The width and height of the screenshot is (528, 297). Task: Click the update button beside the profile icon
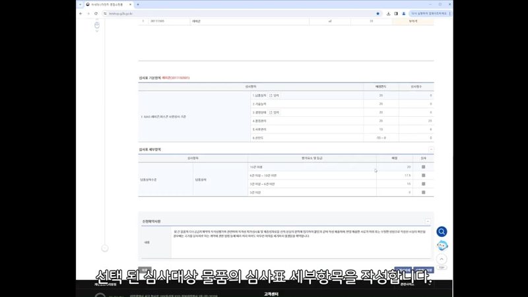coord(428,14)
